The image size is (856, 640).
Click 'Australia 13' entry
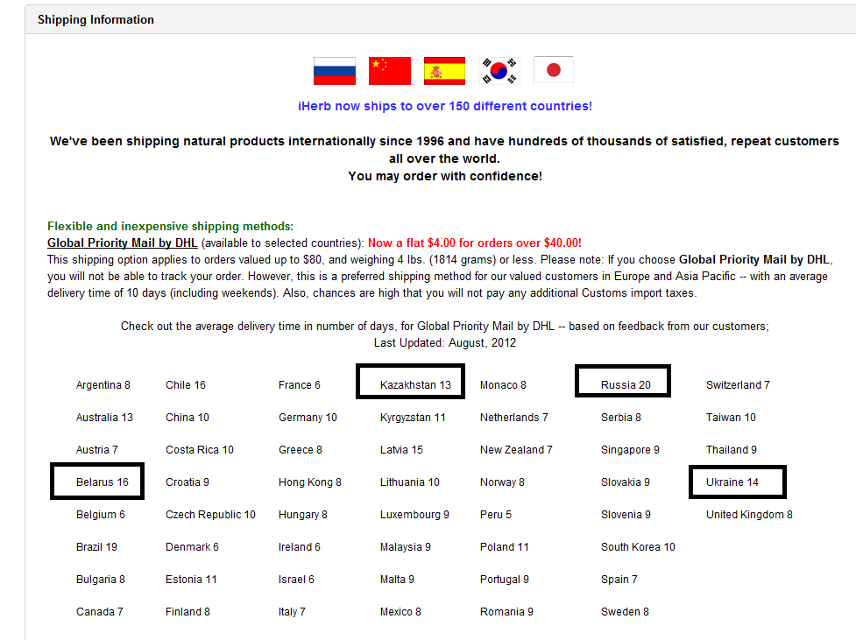[x=104, y=418]
